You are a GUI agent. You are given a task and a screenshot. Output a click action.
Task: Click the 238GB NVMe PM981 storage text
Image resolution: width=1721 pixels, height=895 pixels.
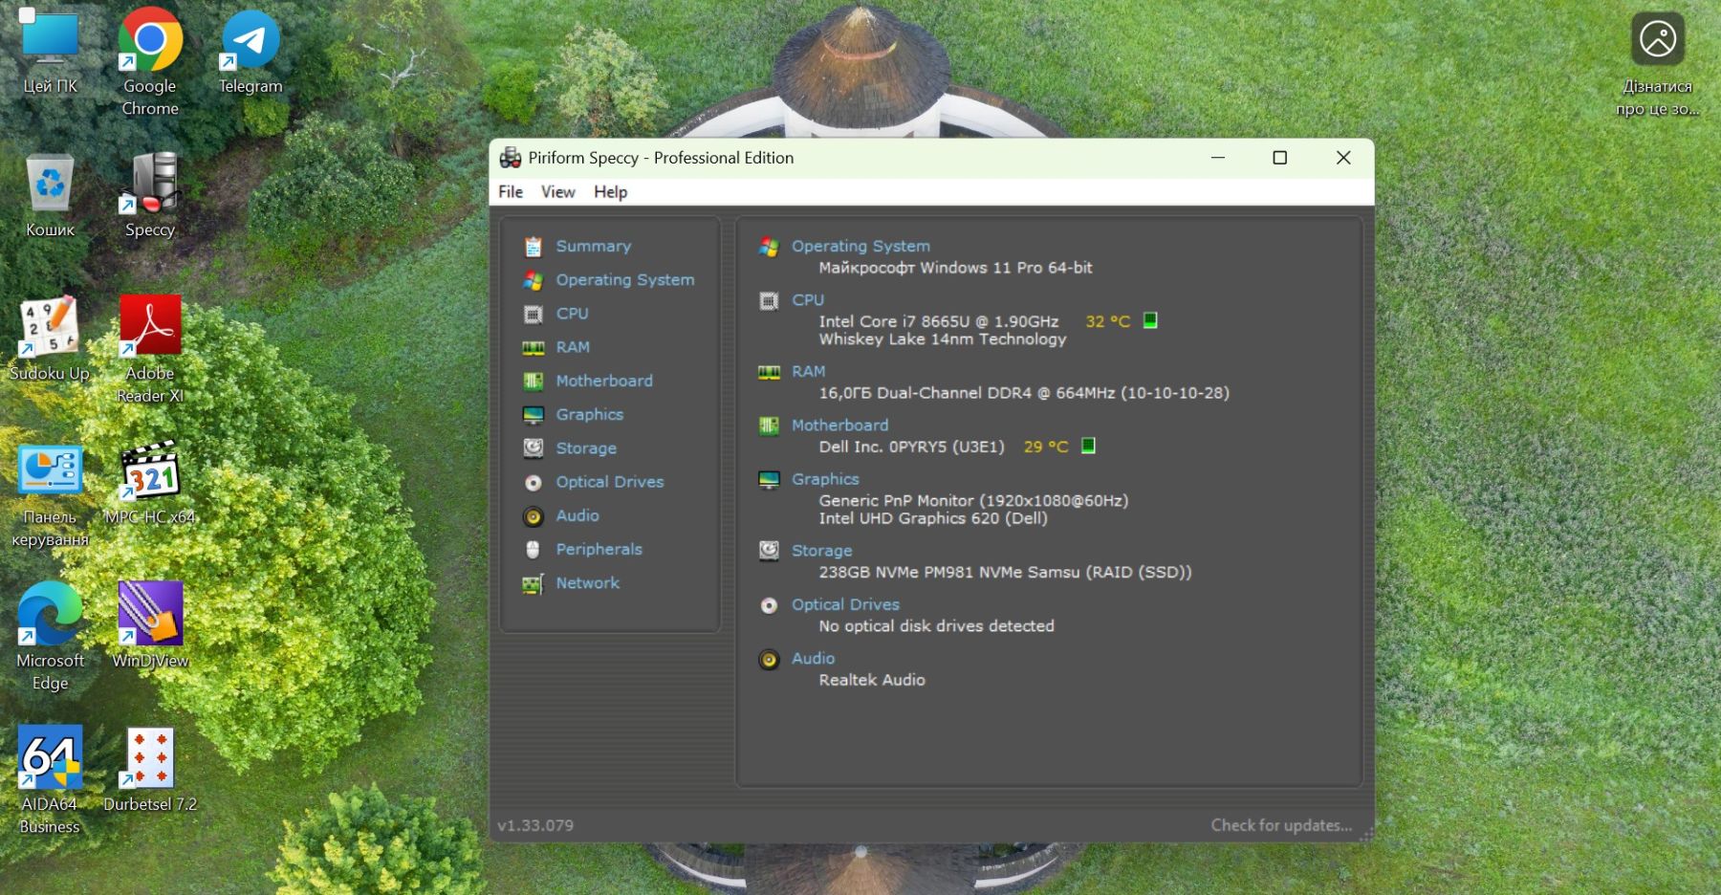pyautogui.click(x=1005, y=573)
